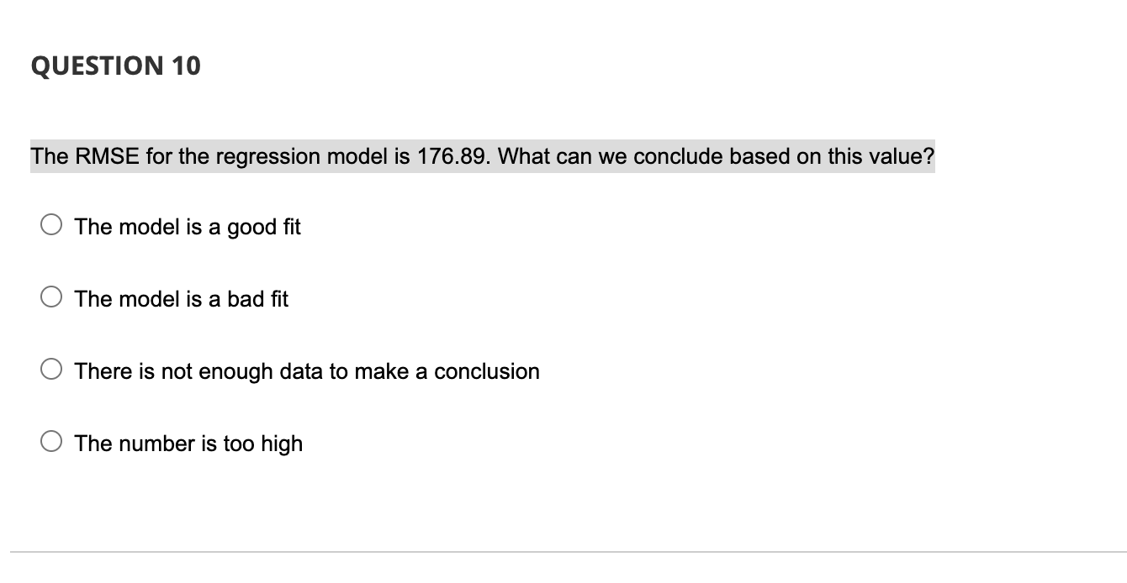Click the highlighted question about RMSE 176.89

coord(482,156)
